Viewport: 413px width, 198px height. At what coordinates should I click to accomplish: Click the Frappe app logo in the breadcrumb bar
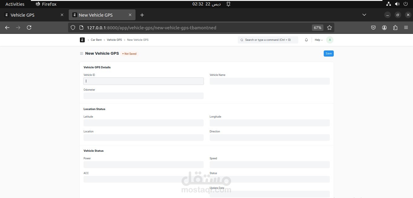coord(82,40)
